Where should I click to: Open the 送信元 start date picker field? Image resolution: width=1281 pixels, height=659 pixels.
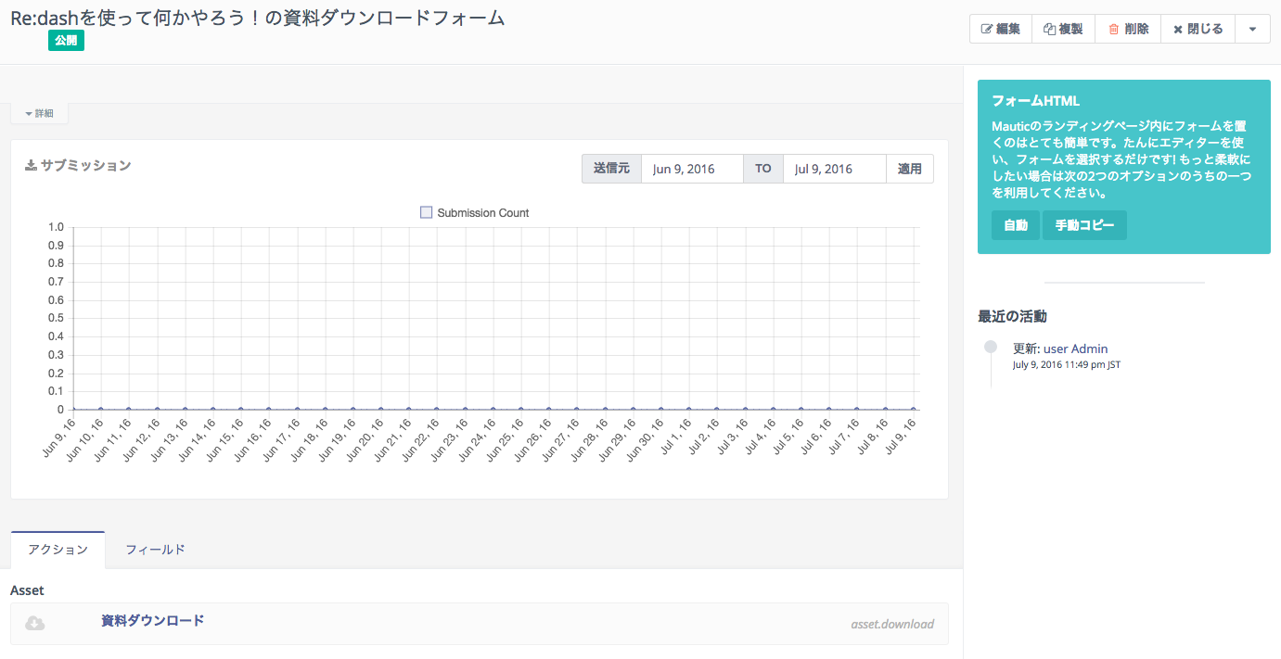point(691,169)
